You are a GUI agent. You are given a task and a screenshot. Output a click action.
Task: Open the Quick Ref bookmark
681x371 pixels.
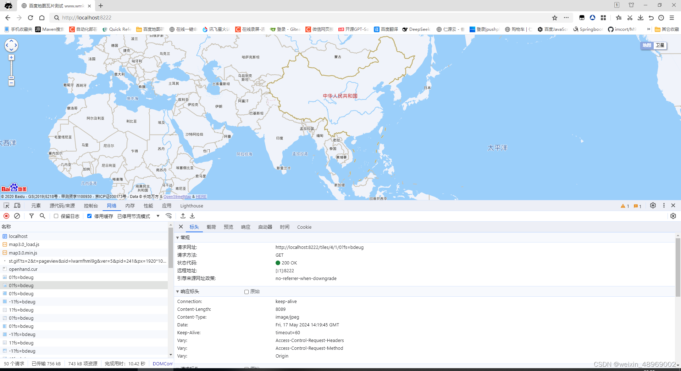tap(117, 29)
